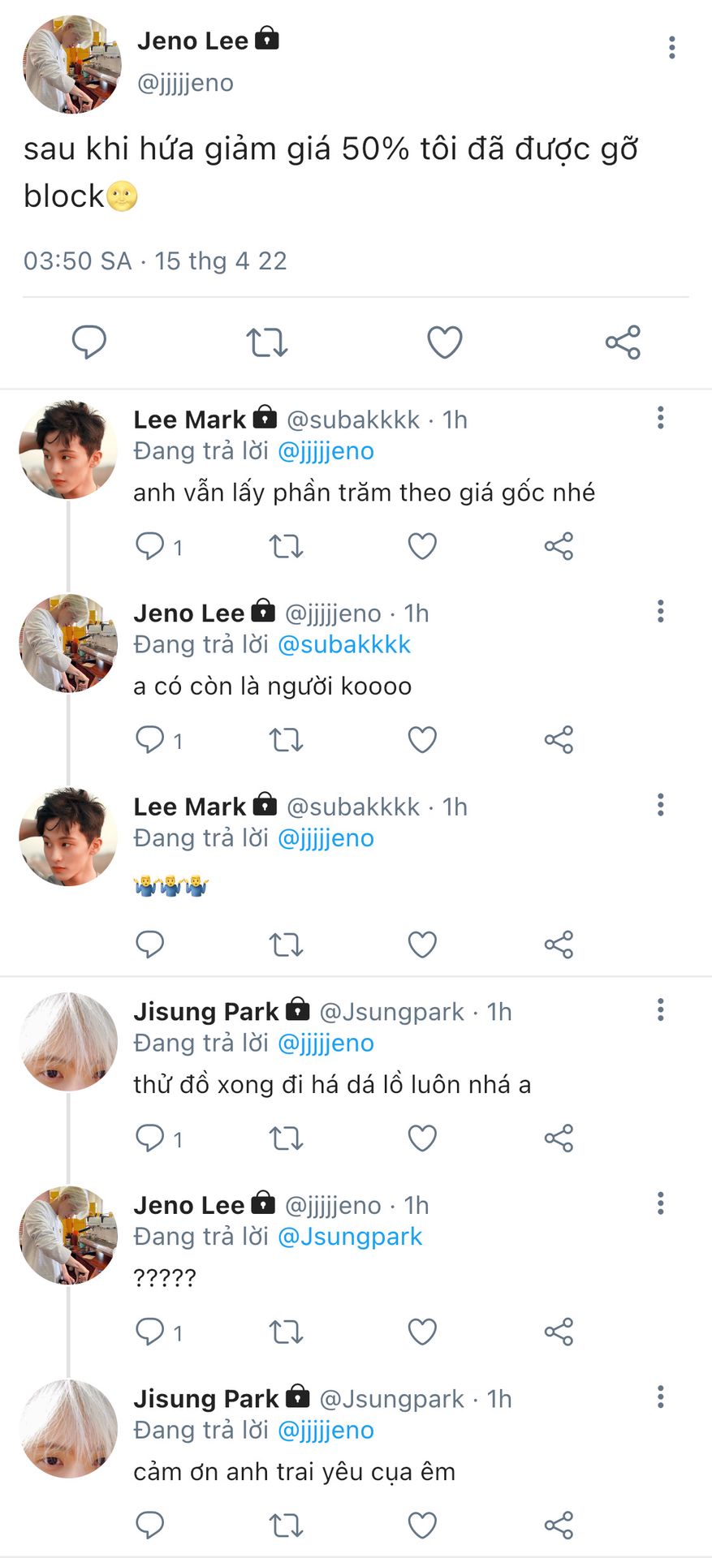Retweet the main tweet about 50% discount
The width and height of the screenshot is (712, 1558).
tap(267, 342)
